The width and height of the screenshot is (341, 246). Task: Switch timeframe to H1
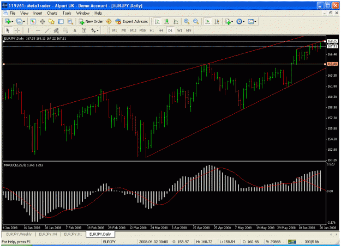(x=152, y=30)
